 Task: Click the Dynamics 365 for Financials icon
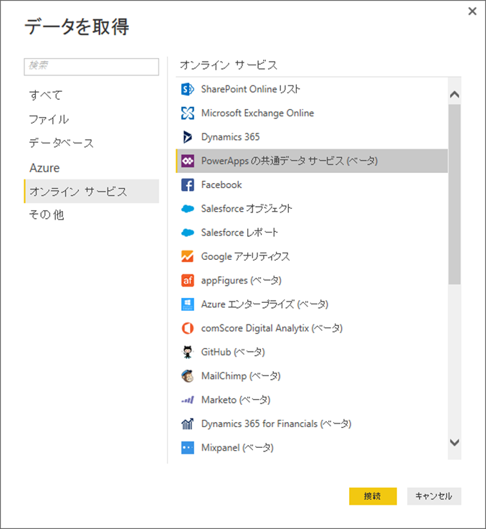click(x=187, y=423)
